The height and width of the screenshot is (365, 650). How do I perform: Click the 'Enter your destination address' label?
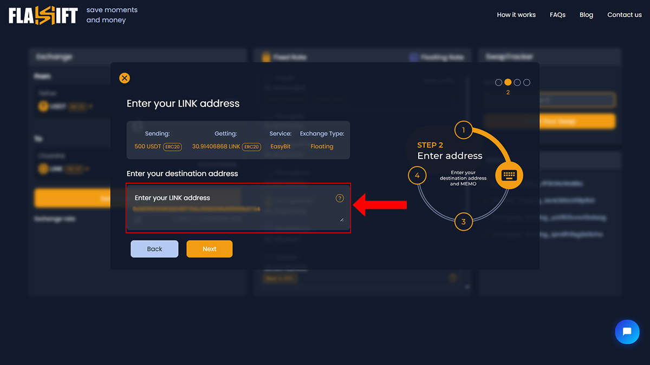tap(183, 174)
